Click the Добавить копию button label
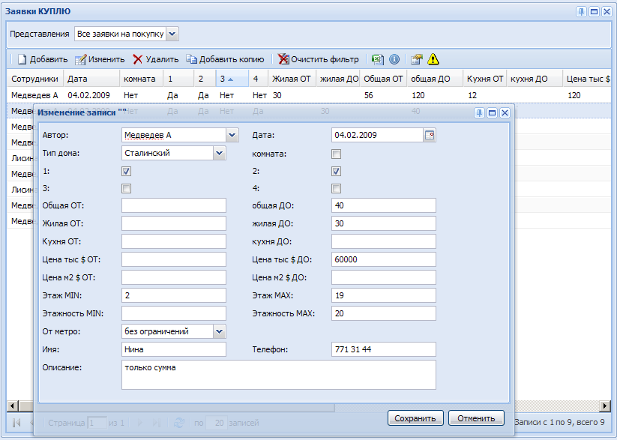The image size is (617, 440). pyautogui.click(x=232, y=59)
